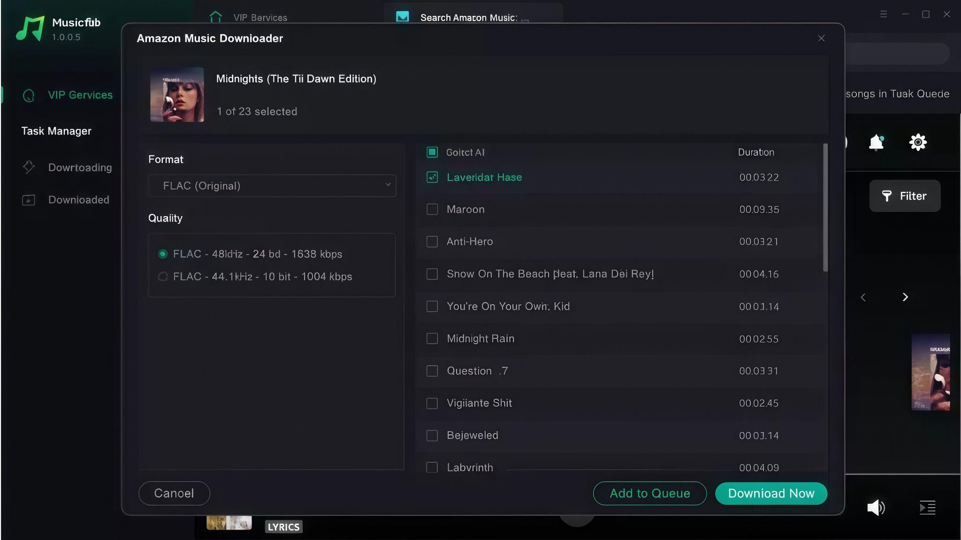Click the Labyrinth track title
The width and height of the screenshot is (961, 540).
[470, 467]
